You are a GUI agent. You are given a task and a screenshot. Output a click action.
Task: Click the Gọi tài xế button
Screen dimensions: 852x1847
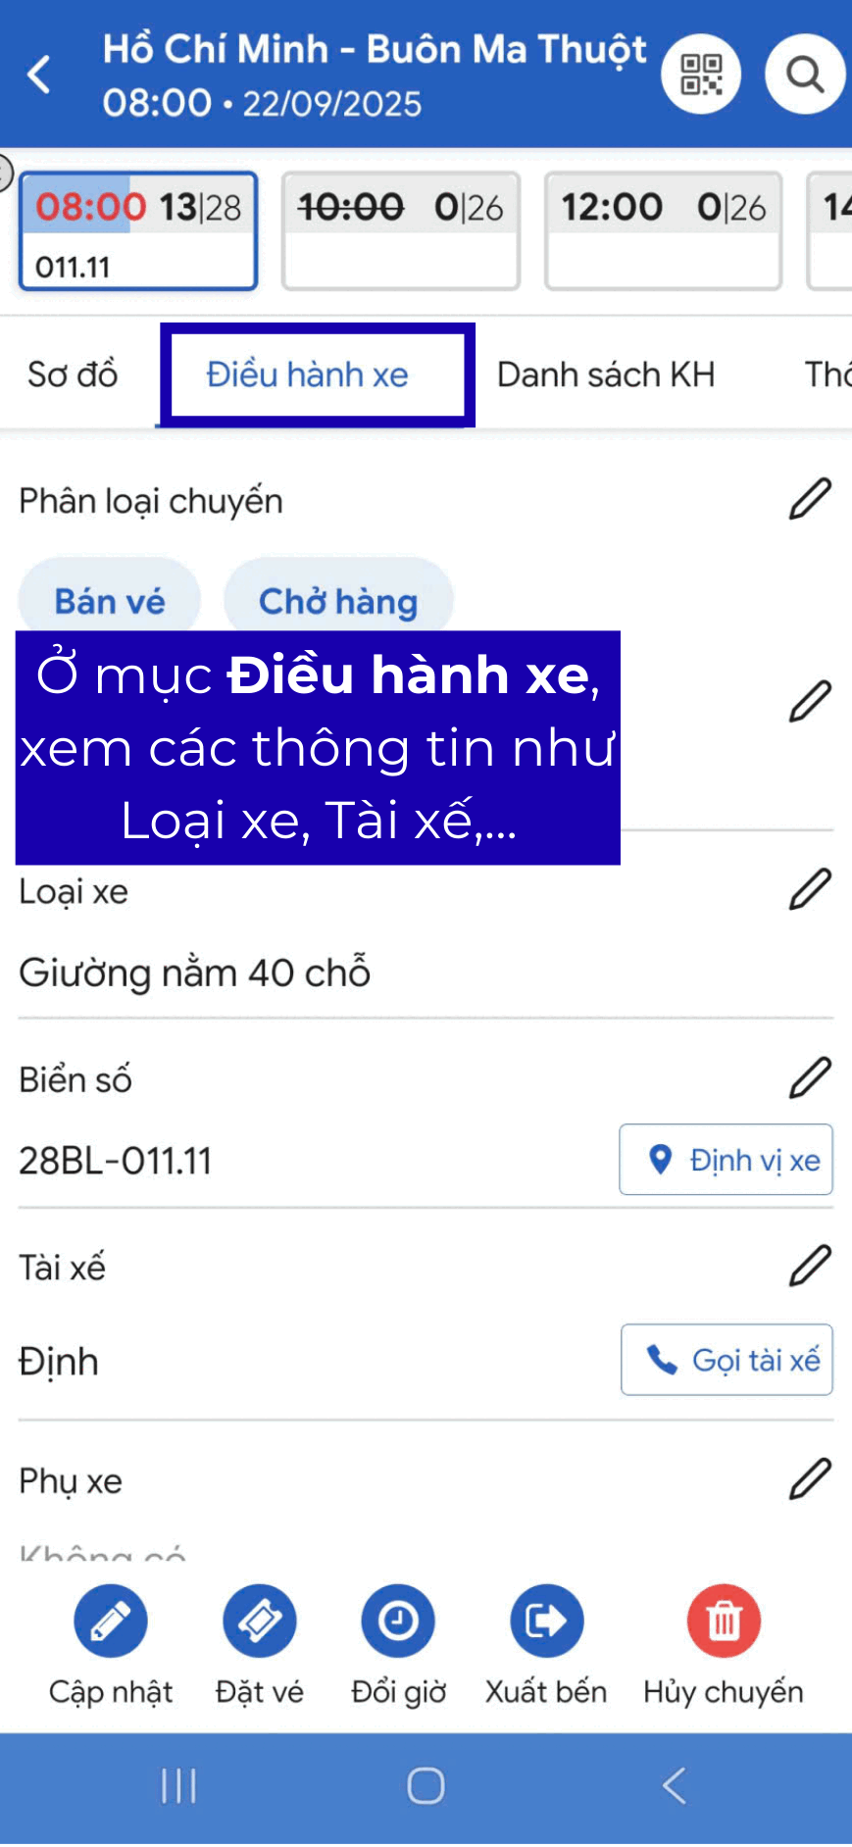click(x=727, y=1360)
